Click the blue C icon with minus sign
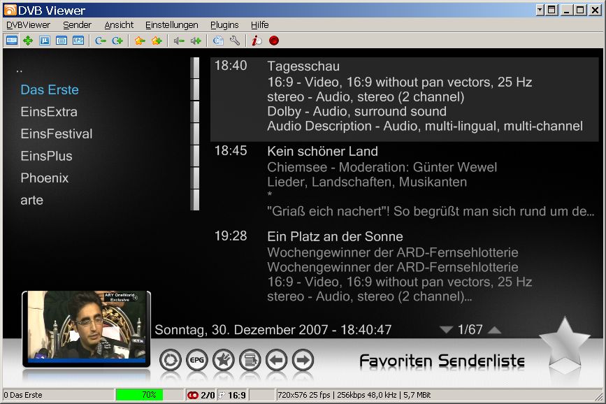 pos(101,41)
